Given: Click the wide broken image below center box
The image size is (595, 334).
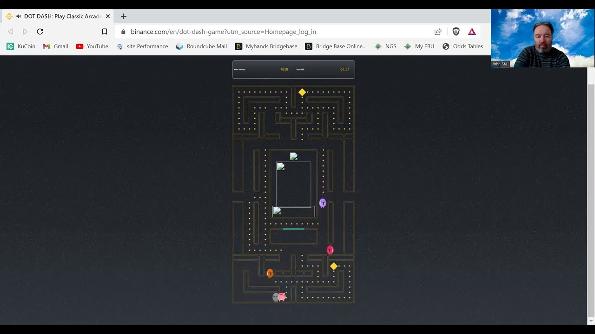Looking at the screenshot, I should (294, 212).
